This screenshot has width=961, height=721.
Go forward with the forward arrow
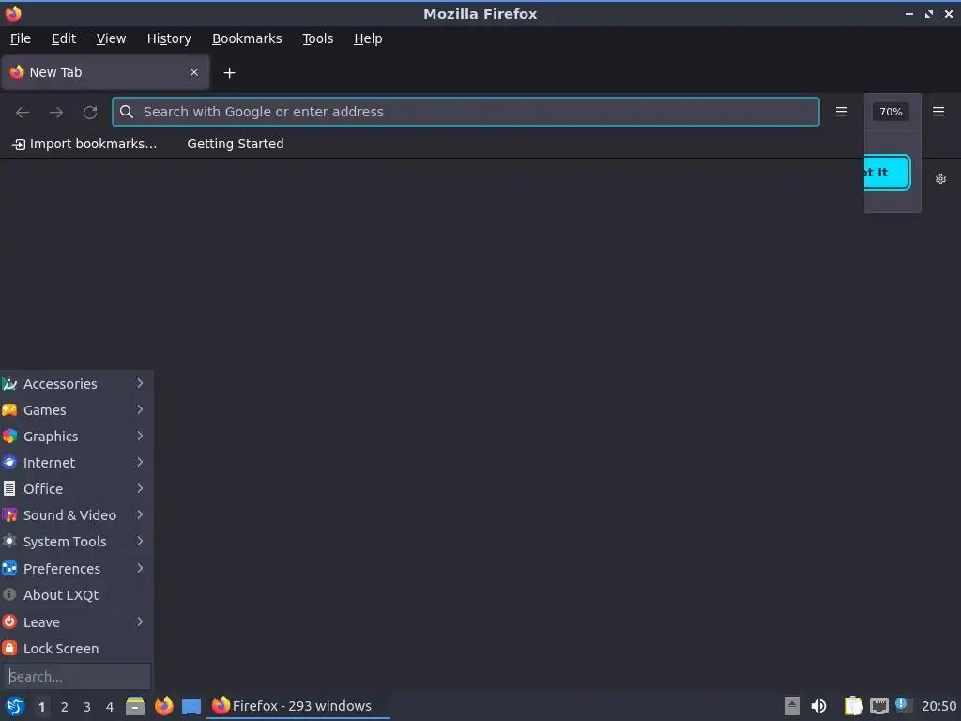point(55,112)
